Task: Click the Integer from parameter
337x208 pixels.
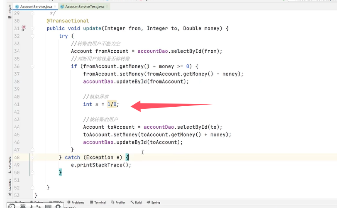Action: (x=122, y=28)
